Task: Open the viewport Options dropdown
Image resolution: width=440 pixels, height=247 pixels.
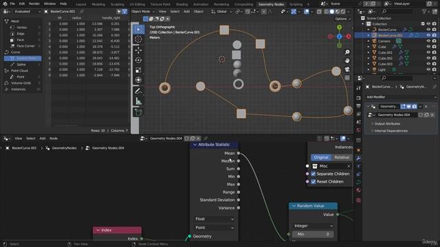Action: click(343, 19)
